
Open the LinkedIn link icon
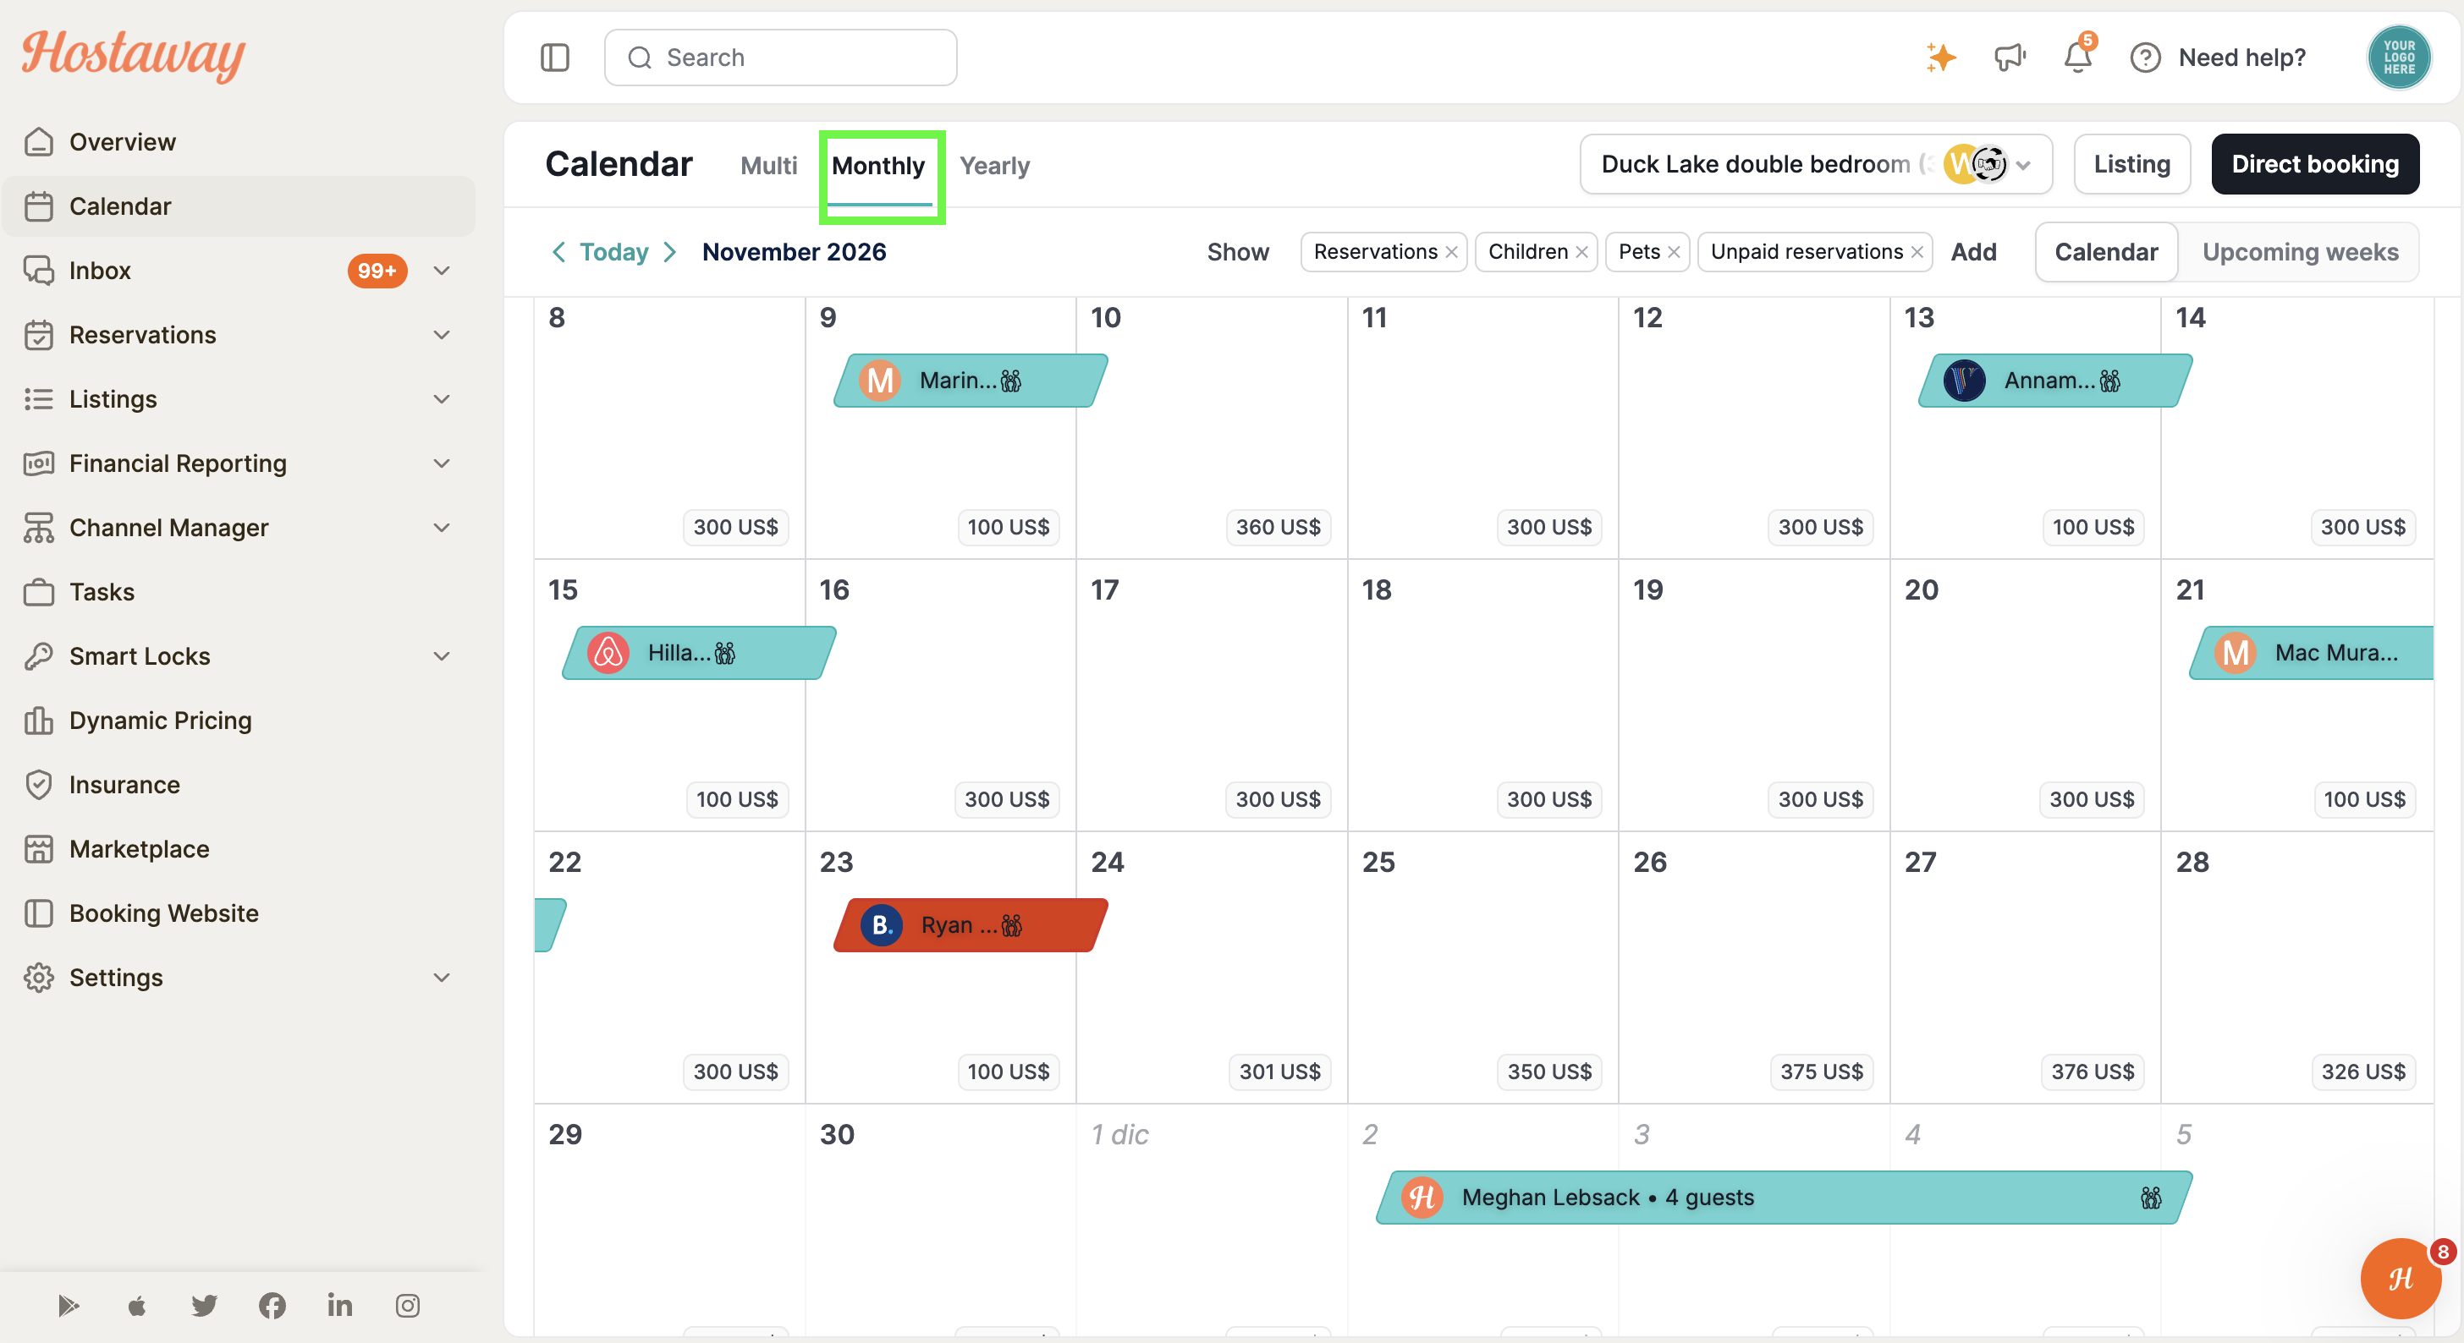(x=339, y=1305)
